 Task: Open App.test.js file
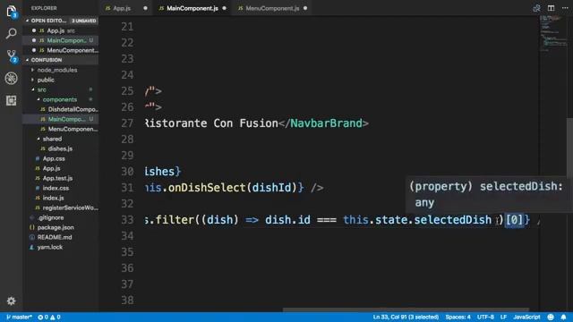coord(57,178)
